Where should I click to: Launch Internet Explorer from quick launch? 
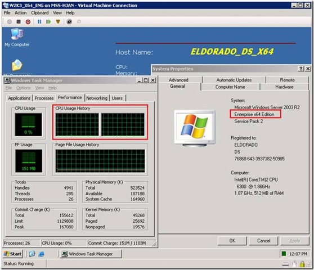click(42, 254)
